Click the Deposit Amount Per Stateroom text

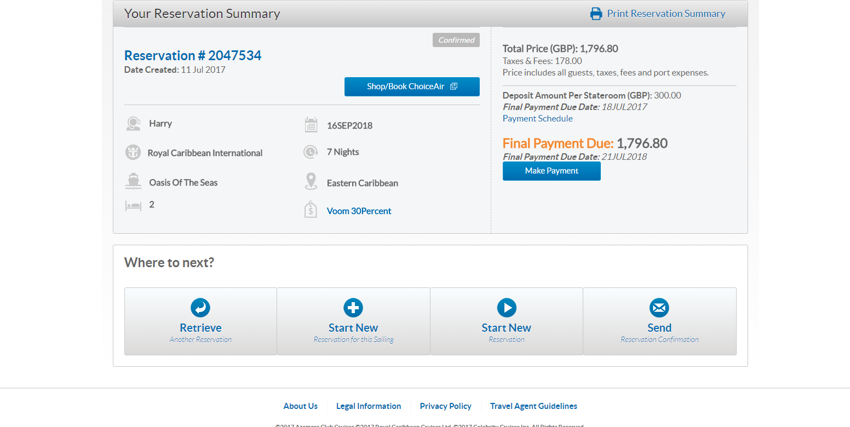pos(592,96)
